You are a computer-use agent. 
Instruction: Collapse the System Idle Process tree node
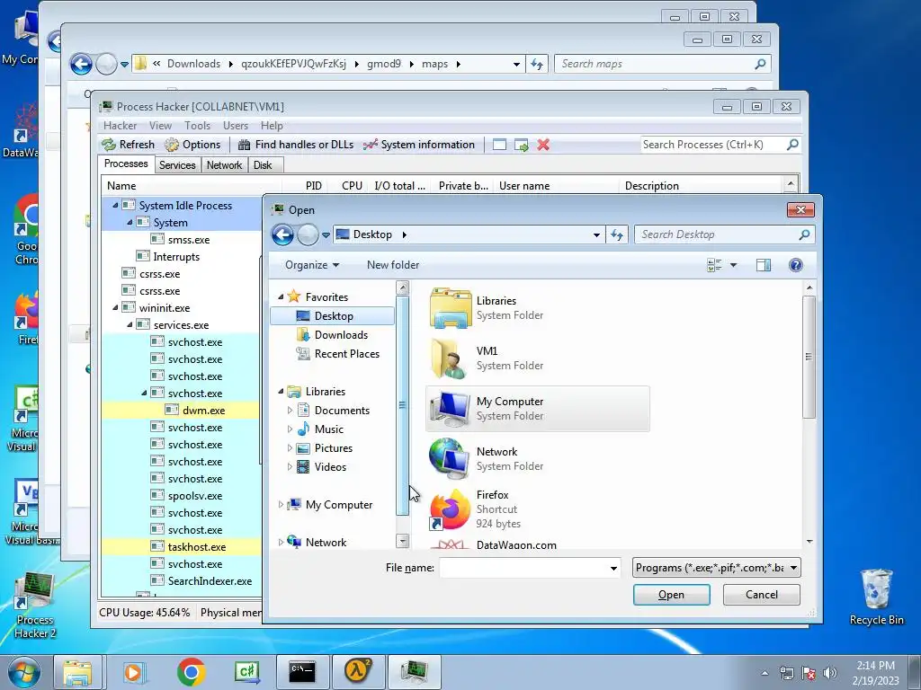point(115,206)
